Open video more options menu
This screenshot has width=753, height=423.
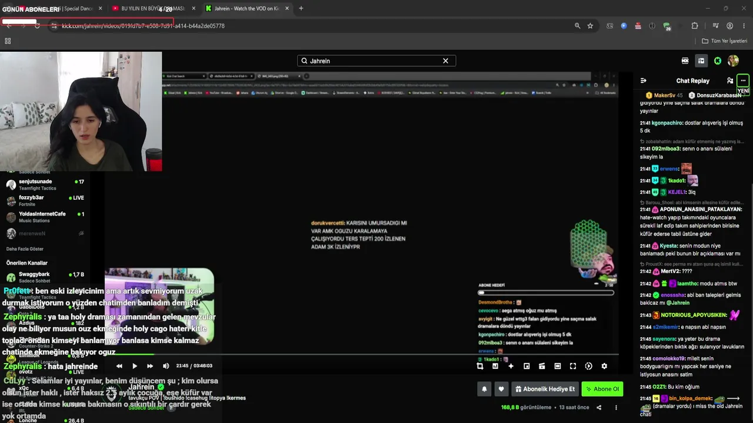pyautogui.click(x=616, y=407)
